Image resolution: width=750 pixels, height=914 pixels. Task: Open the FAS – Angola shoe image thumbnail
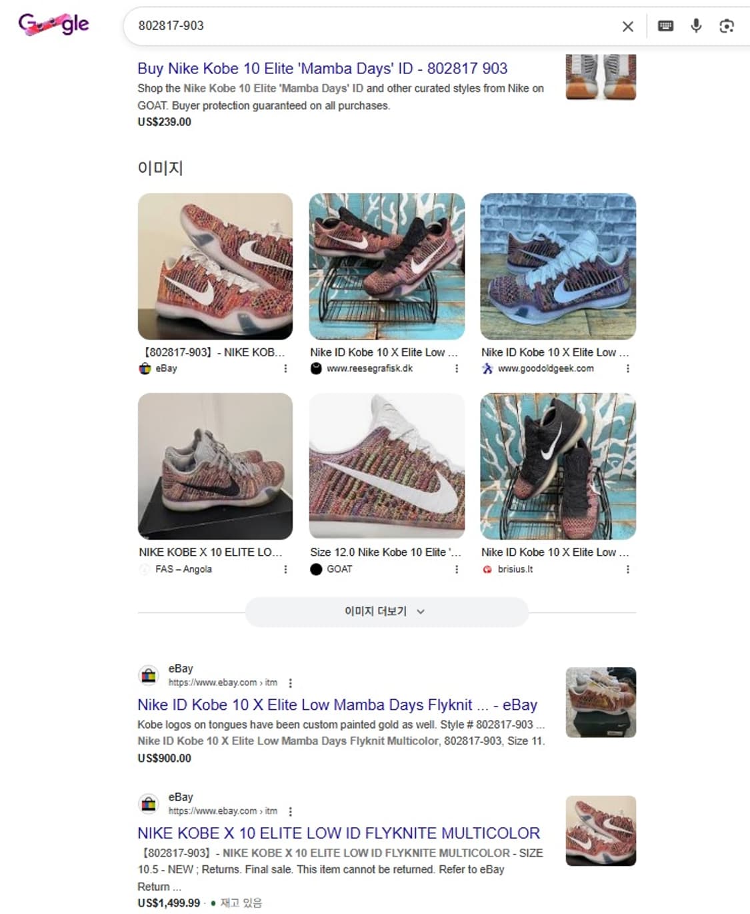(x=215, y=466)
